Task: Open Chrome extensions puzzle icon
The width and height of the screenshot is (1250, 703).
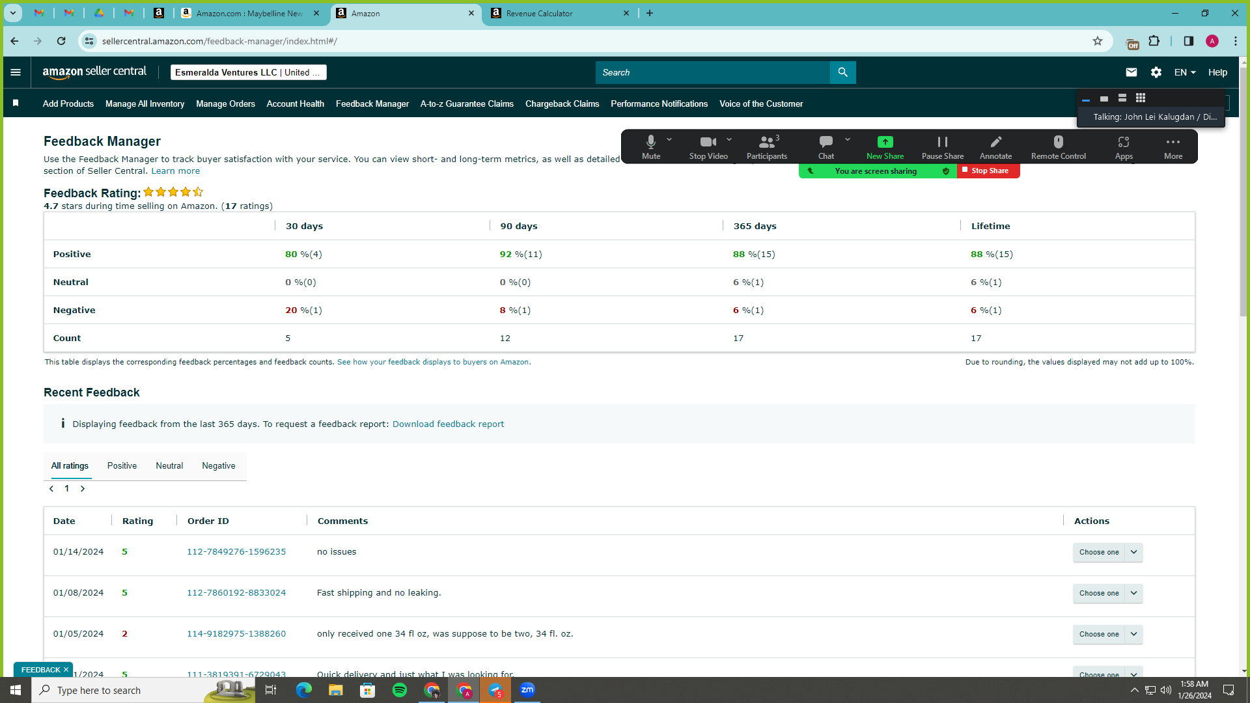Action: [1154, 41]
